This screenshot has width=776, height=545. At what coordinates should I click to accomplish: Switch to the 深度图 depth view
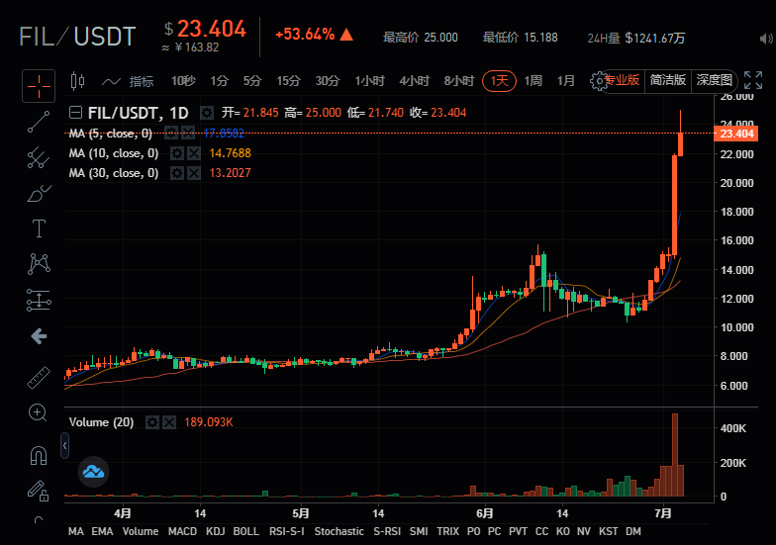click(x=714, y=80)
